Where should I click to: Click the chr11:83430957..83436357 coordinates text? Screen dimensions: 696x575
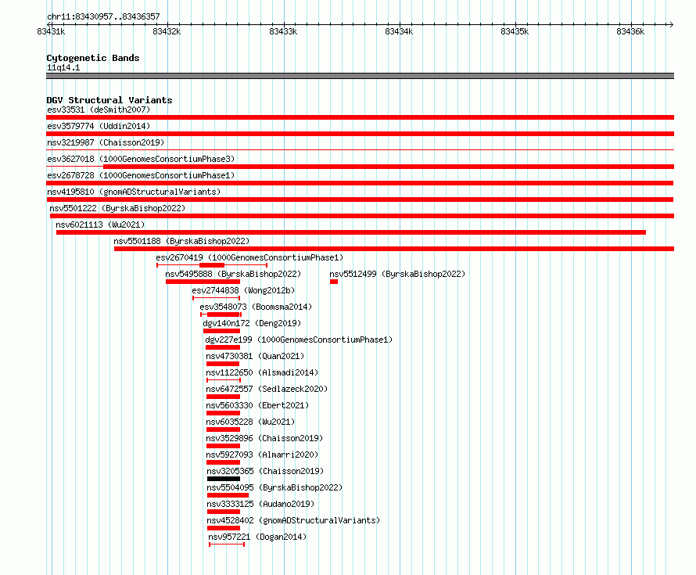pos(103,16)
